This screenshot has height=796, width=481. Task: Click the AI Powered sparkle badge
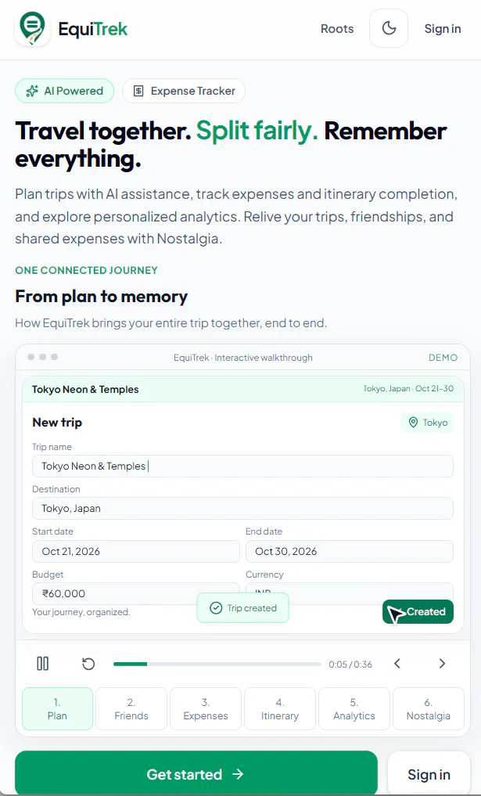click(64, 91)
